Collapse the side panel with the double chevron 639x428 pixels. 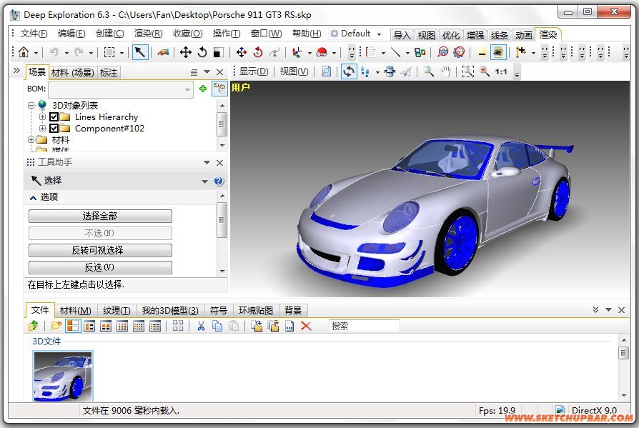pos(16,71)
